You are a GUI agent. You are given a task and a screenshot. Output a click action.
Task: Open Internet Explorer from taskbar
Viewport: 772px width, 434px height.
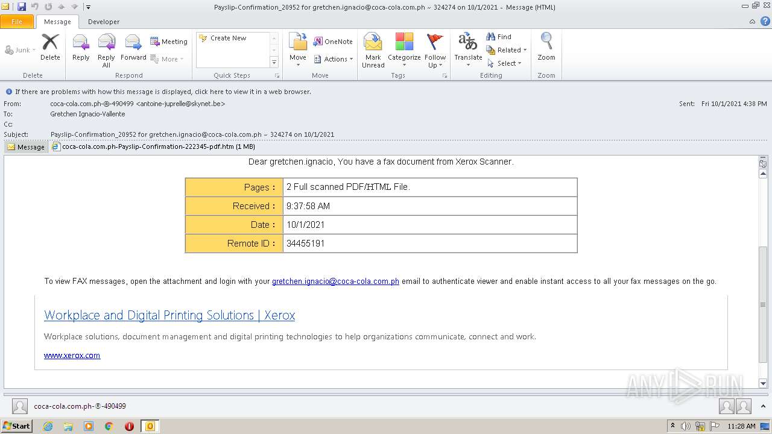pyautogui.click(x=48, y=426)
